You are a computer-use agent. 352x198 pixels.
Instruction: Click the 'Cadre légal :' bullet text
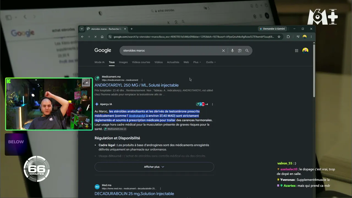point(107,145)
